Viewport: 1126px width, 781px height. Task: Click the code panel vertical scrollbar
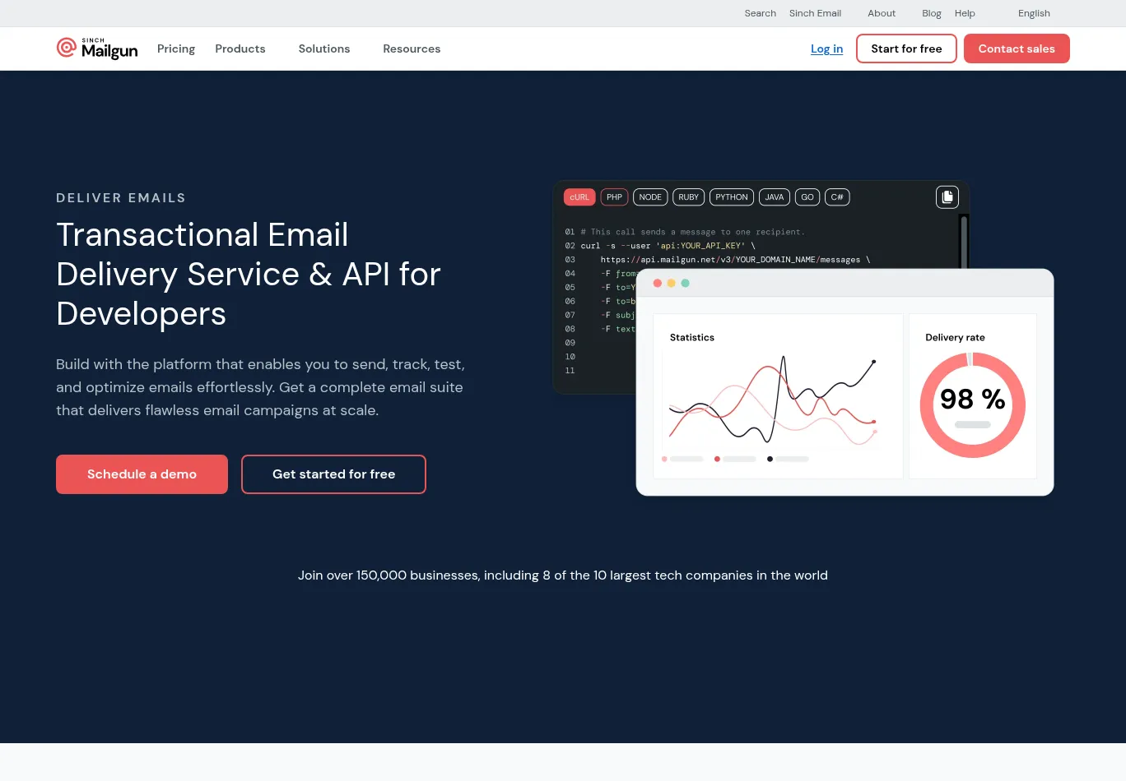coord(964,240)
